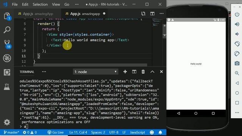
Task: Maximize the terminal panel with chevron up
Action: 152,72
